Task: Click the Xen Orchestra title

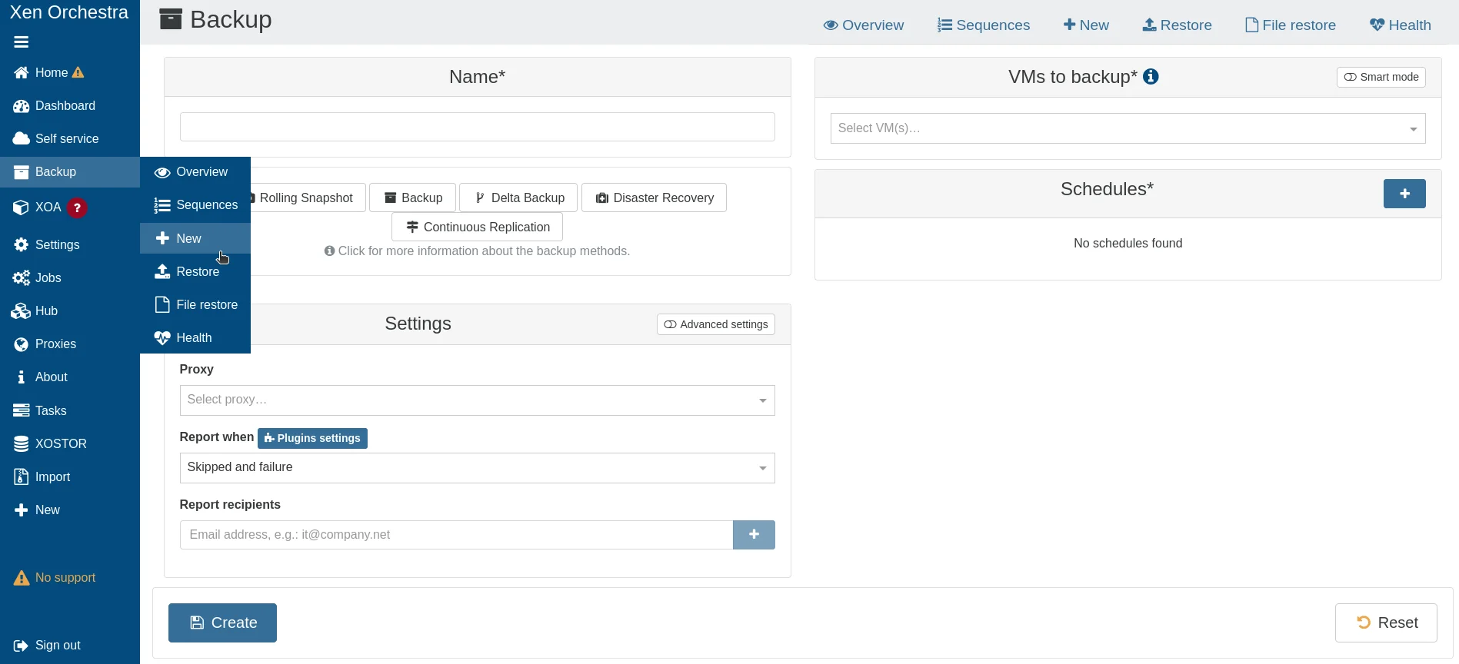Action: point(69,12)
